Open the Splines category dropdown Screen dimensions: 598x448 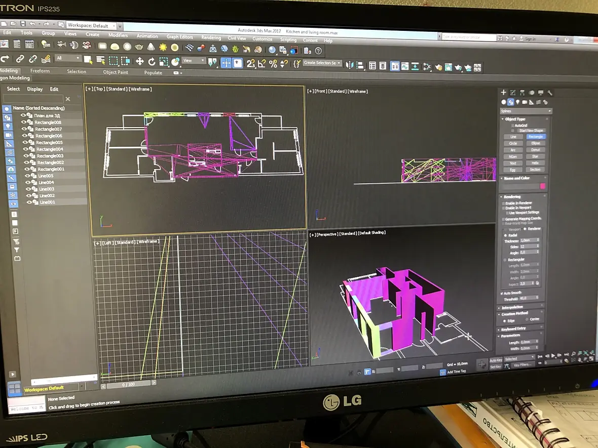point(526,111)
